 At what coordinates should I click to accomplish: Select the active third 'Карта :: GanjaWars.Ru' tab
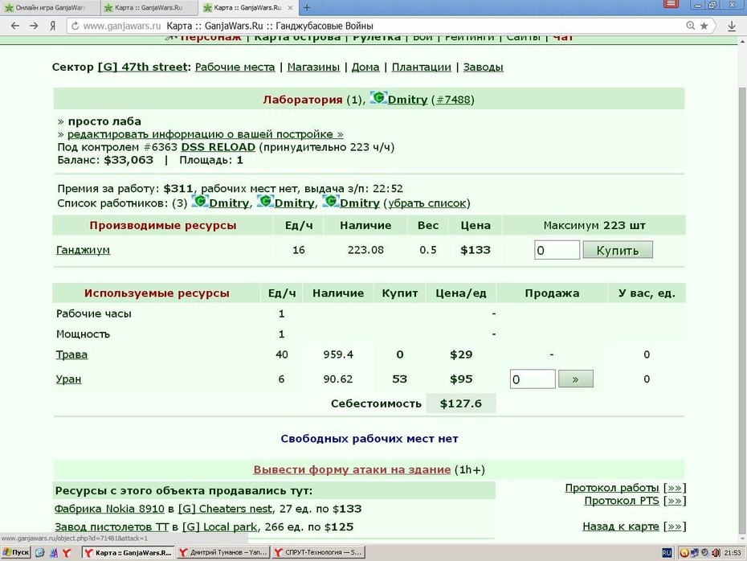pos(247,7)
